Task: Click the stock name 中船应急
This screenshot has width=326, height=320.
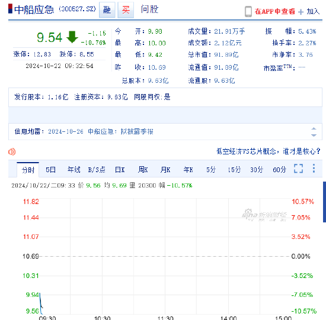Action: [34, 9]
